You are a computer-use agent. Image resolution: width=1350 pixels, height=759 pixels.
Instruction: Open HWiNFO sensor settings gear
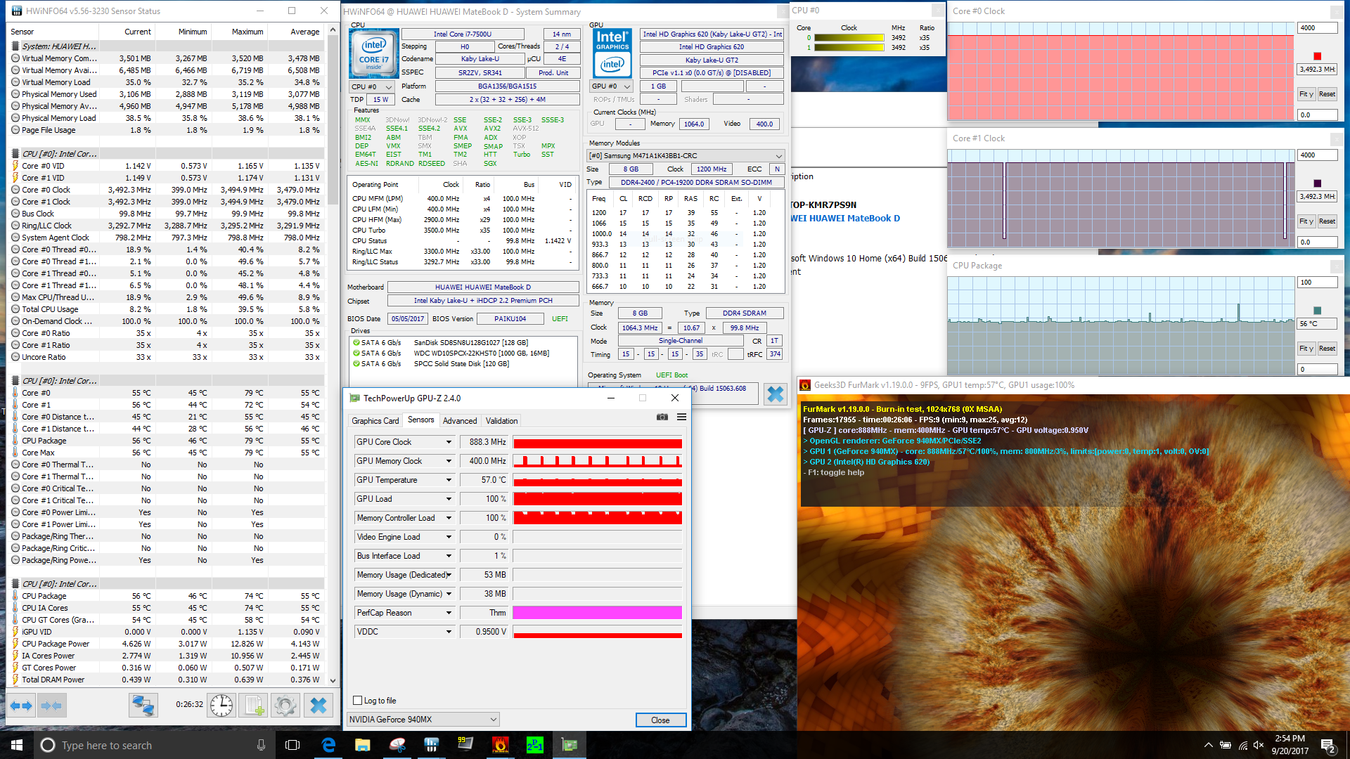pyautogui.click(x=285, y=706)
